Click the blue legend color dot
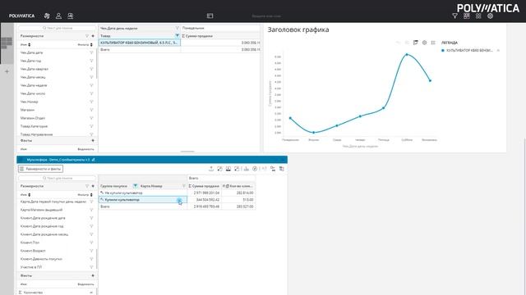This screenshot has height=295, width=526. point(443,51)
